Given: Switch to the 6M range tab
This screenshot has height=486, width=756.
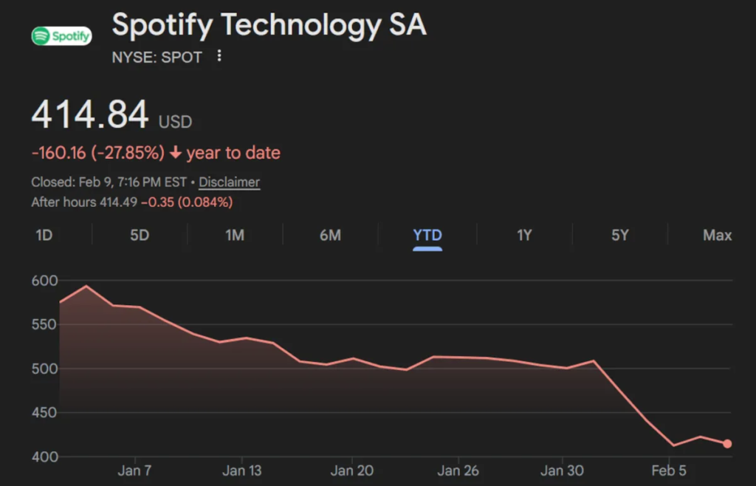Looking at the screenshot, I should [330, 236].
